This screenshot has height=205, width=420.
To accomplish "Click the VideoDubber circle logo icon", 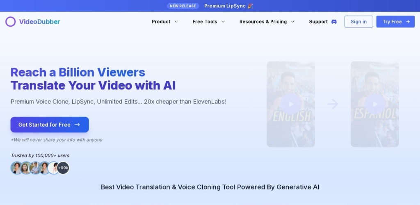I will [11, 22].
